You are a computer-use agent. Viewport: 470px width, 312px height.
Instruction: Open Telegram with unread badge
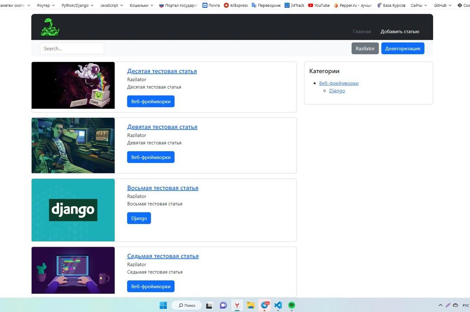coord(264,305)
